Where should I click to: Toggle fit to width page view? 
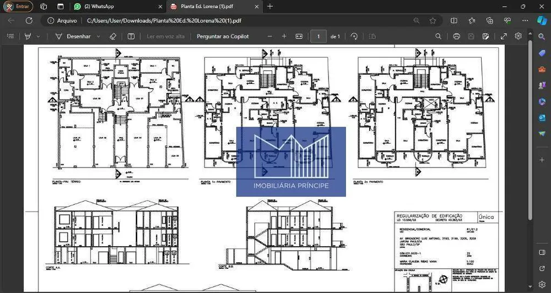click(299, 36)
